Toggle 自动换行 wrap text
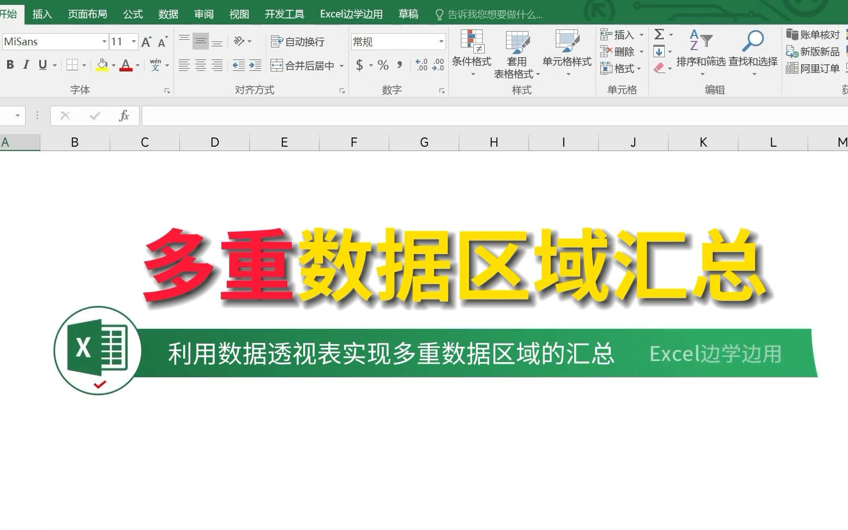The width and height of the screenshot is (848, 530). pyautogui.click(x=298, y=41)
